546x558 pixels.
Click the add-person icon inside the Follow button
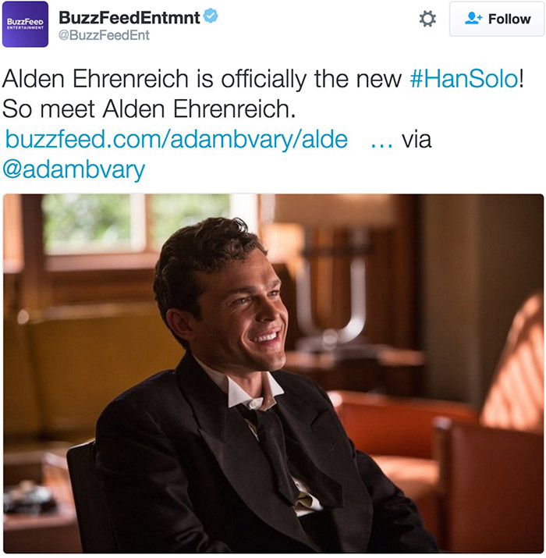[x=473, y=19]
